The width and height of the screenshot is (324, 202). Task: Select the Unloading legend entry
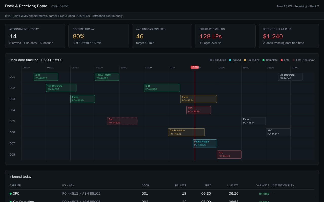252,60
